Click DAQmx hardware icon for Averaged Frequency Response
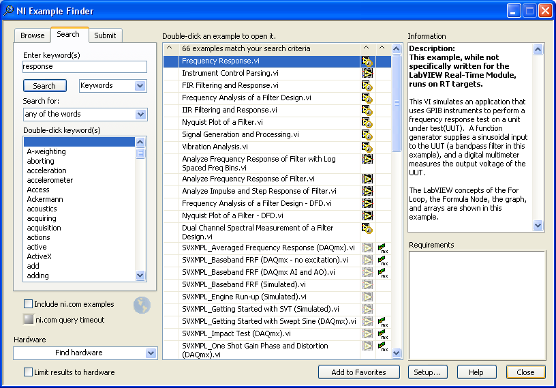The height and width of the screenshot is (388, 556). coord(383,248)
